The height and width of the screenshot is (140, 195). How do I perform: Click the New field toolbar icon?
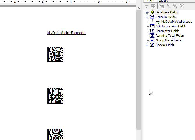tap(162, 6)
